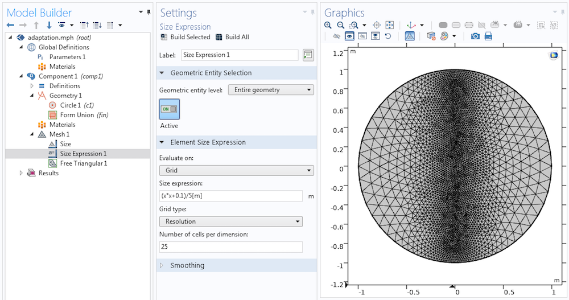Click the Number of cells per dimension field

click(x=231, y=247)
